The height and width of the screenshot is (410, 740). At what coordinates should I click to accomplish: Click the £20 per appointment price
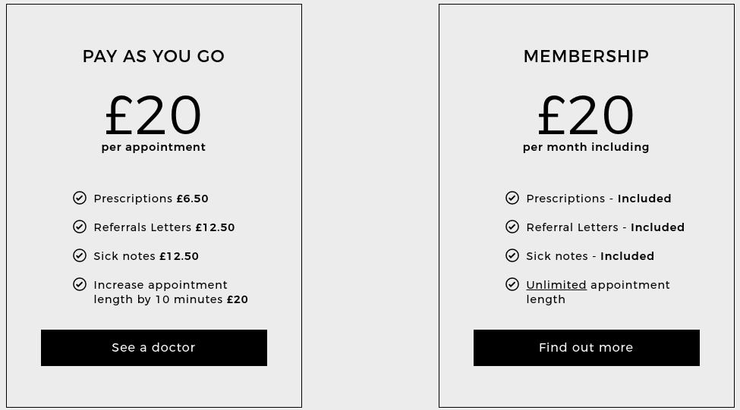click(153, 115)
